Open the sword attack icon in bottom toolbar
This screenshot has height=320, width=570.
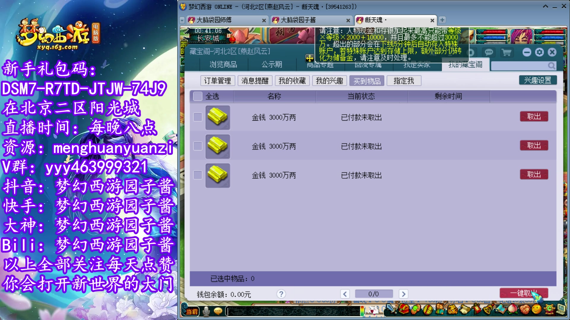[x=391, y=309]
